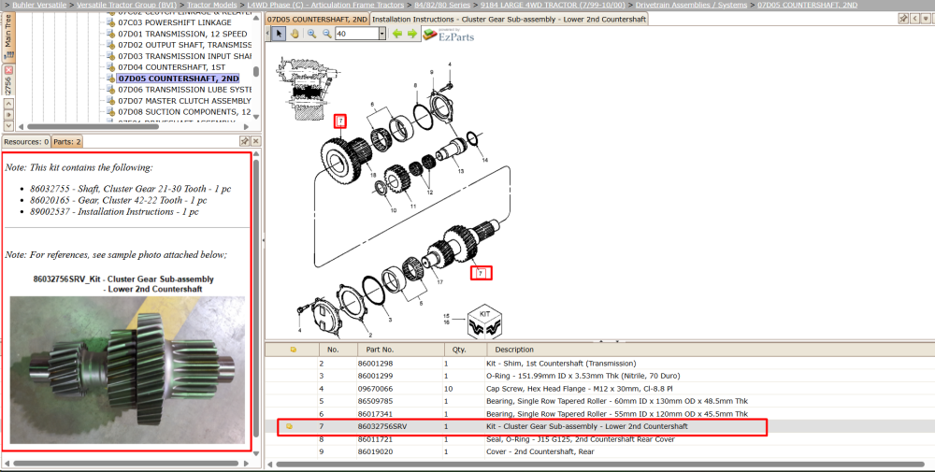Sort parts list by Part No. column

[400, 350]
